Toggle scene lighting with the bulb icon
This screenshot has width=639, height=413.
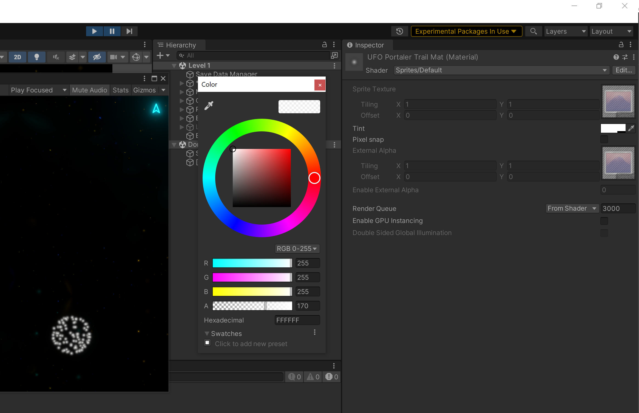[x=37, y=57]
